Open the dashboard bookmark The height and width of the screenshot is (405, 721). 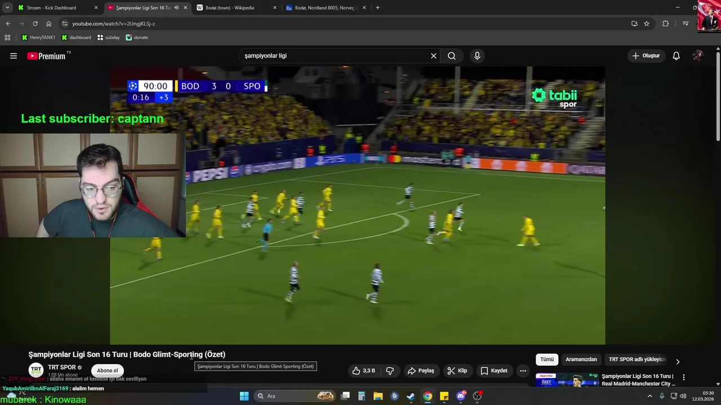76,38
